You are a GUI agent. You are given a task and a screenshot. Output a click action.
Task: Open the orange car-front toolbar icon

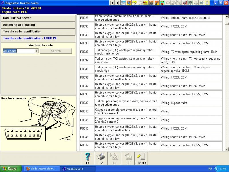151,3
